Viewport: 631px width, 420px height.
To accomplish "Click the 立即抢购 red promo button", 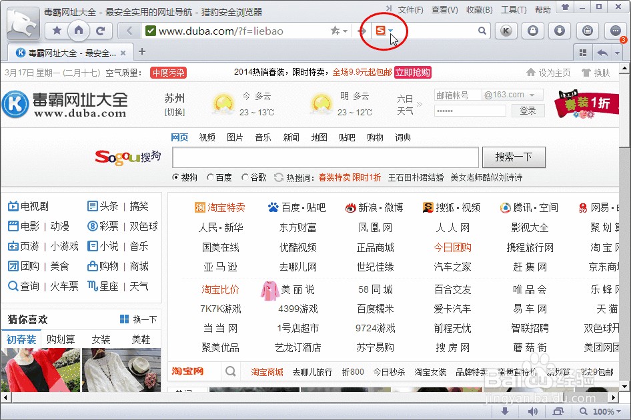I will click(x=413, y=73).
